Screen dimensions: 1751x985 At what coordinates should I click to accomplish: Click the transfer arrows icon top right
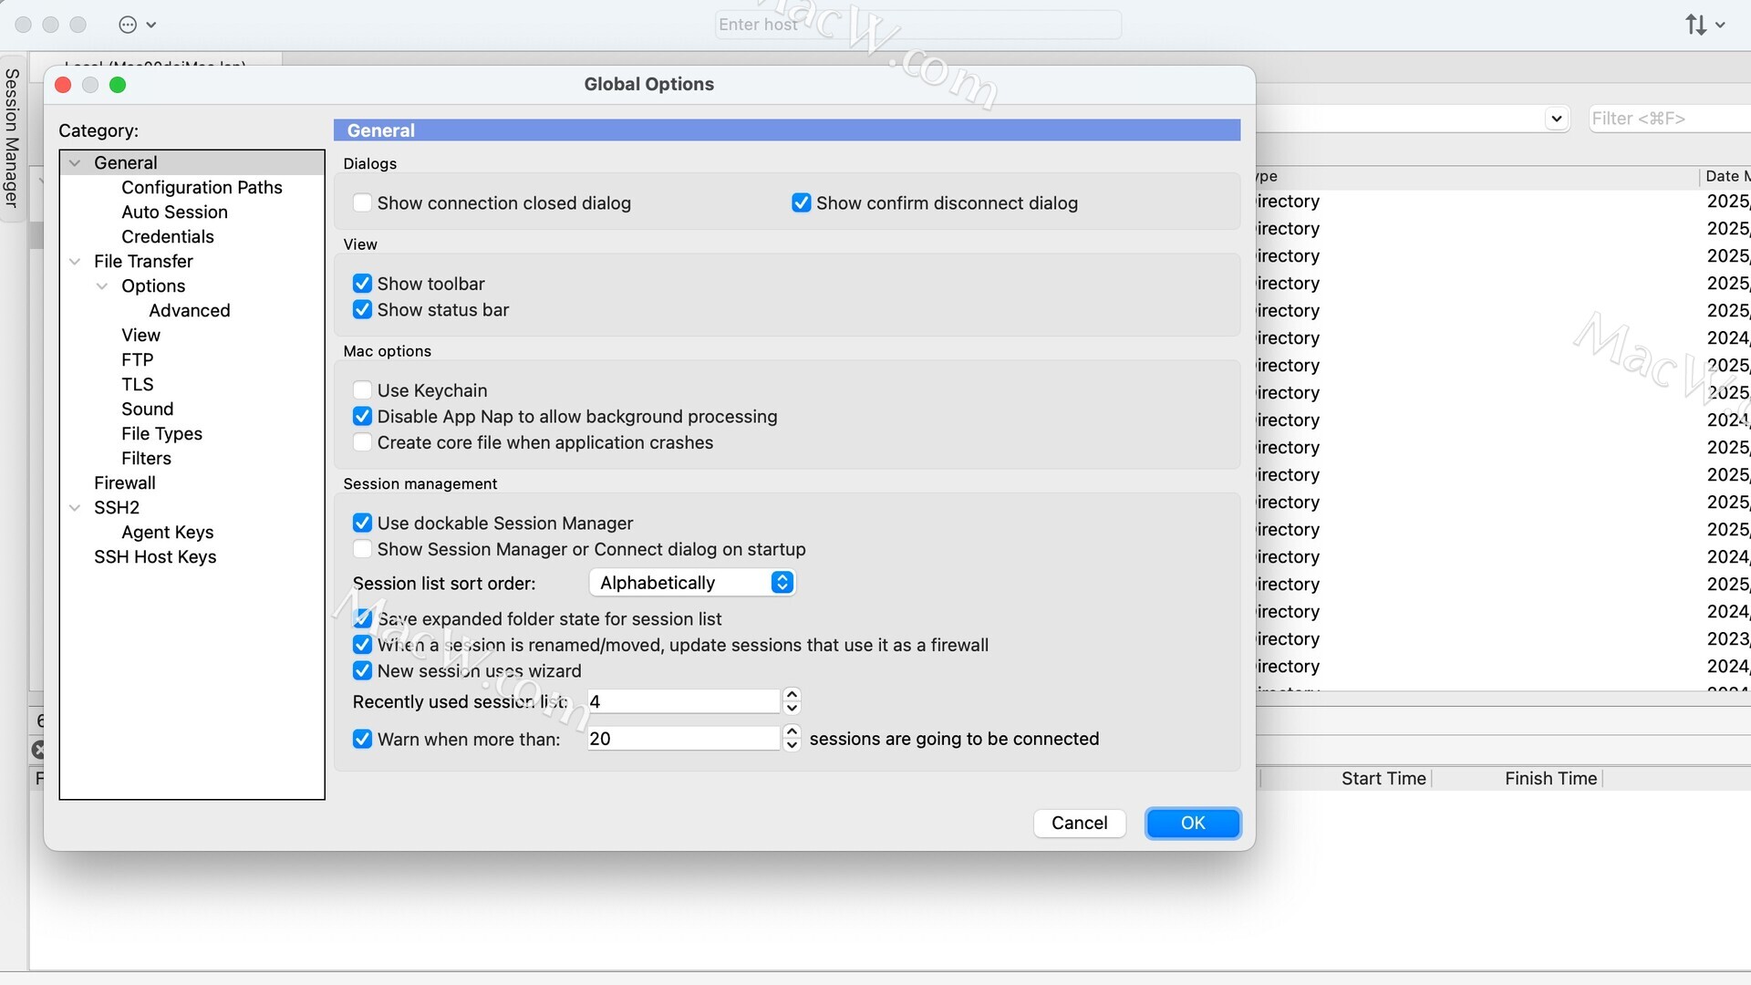(x=1696, y=25)
